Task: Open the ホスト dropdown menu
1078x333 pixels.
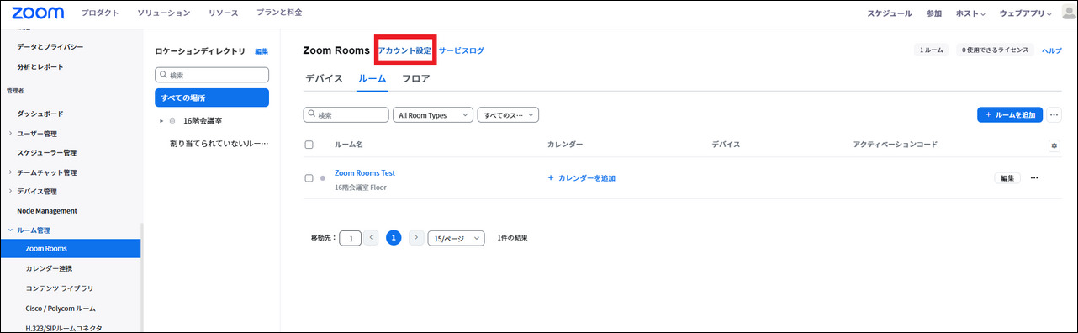Action: tap(971, 13)
